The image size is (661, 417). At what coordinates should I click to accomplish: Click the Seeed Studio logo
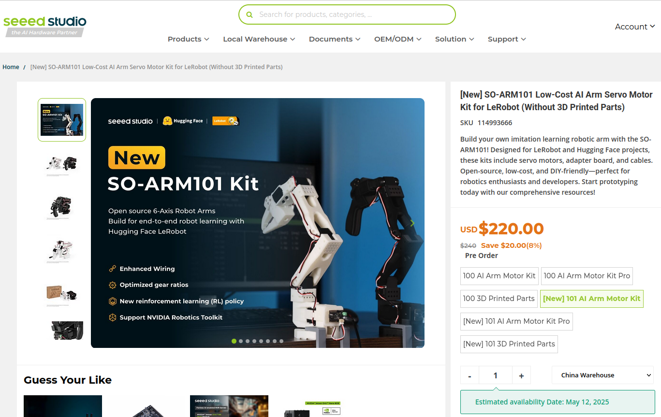(x=44, y=26)
